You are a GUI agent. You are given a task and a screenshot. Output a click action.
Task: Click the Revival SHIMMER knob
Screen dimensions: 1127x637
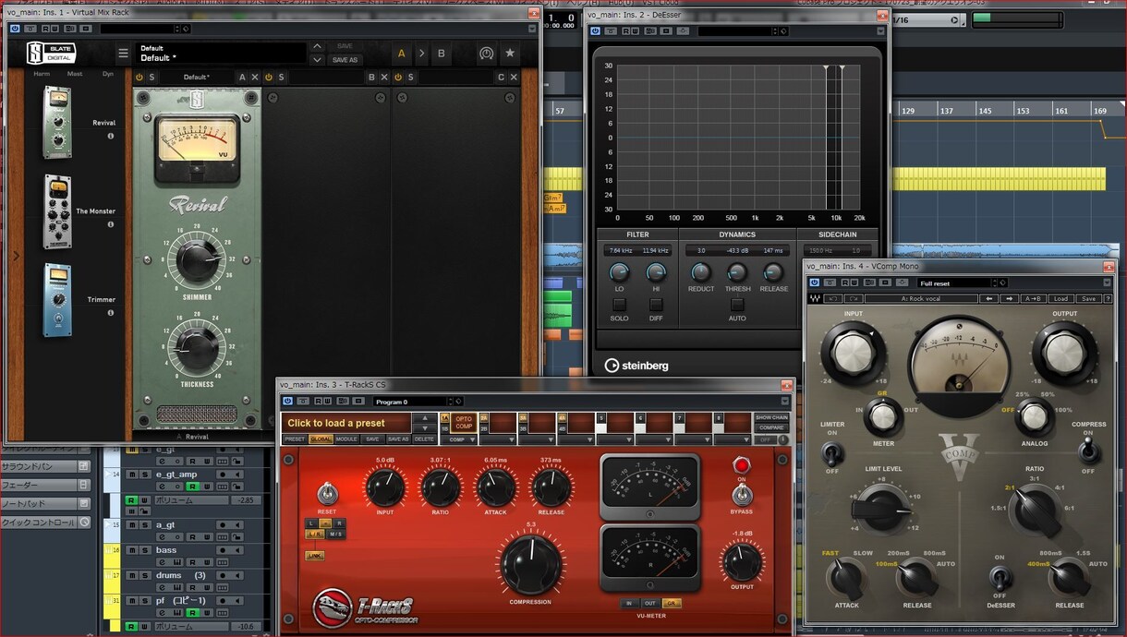[197, 260]
